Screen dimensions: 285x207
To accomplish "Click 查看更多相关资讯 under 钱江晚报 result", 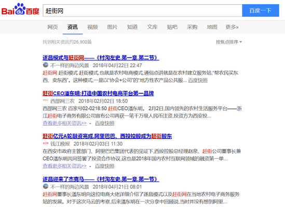I will coord(65,166).
